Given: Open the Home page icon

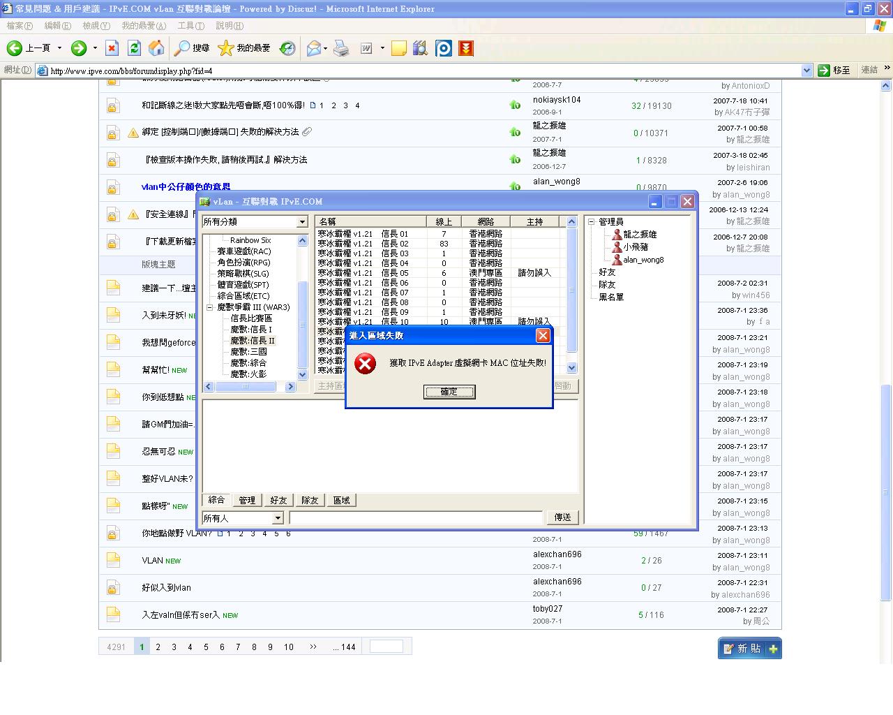Looking at the screenshot, I should [x=157, y=48].
